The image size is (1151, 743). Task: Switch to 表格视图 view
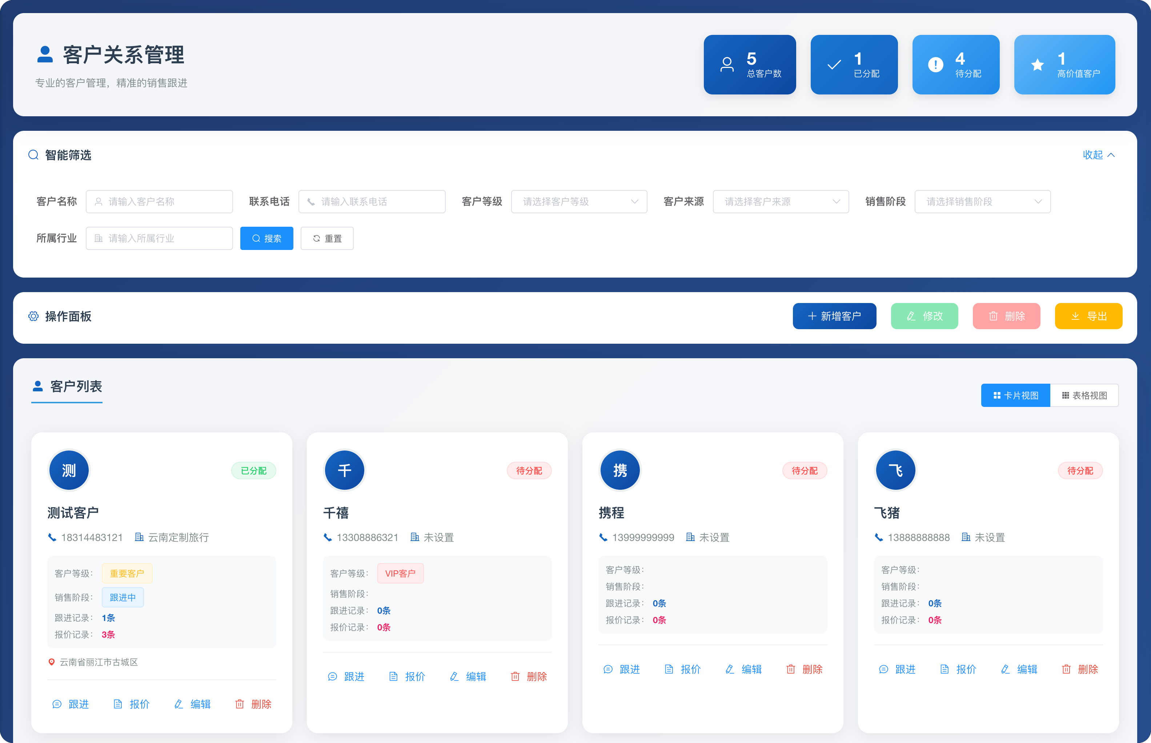click(x=1084, y=395)
